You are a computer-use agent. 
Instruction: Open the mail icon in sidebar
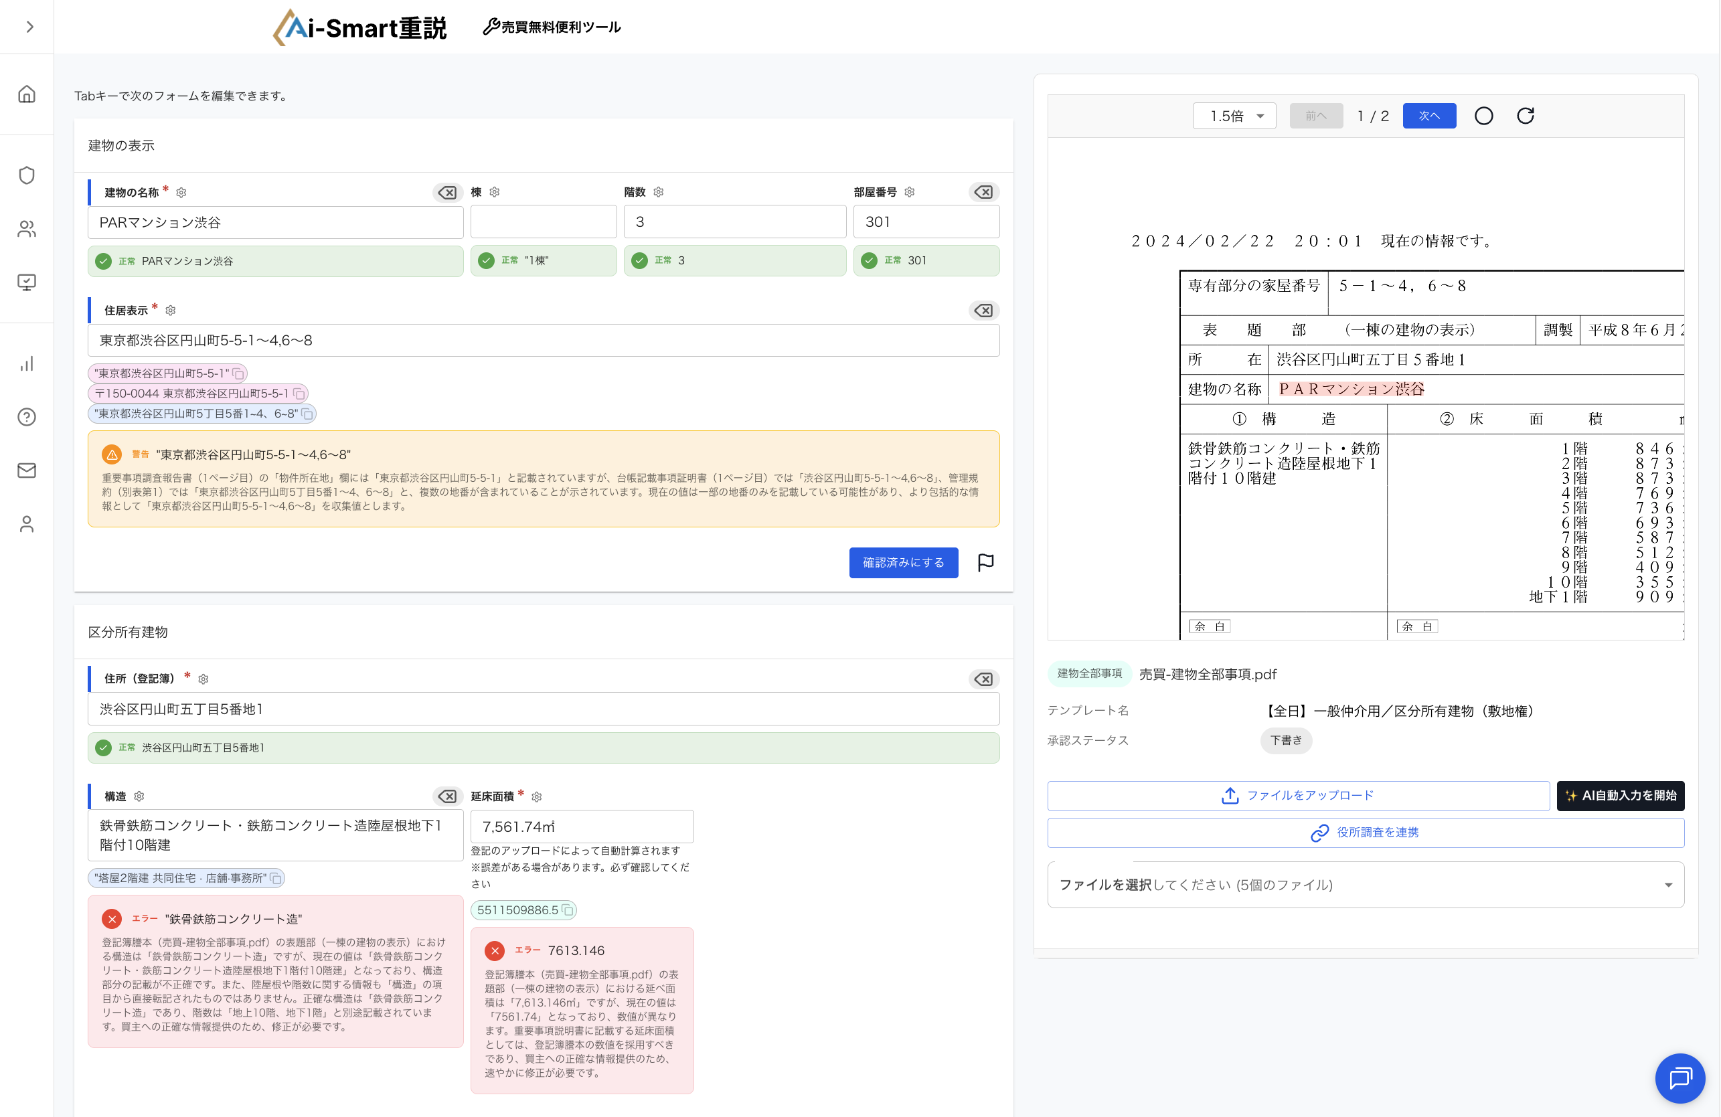coord(27,470)
